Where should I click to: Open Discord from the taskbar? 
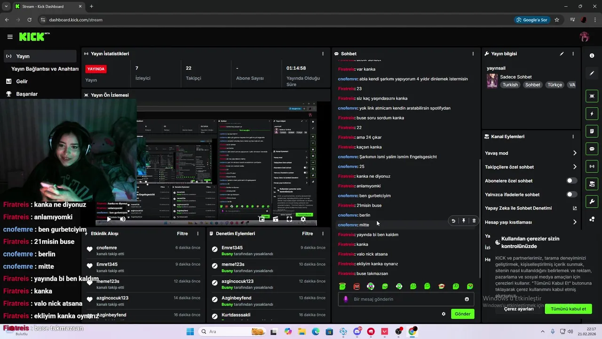click(357, 331)
